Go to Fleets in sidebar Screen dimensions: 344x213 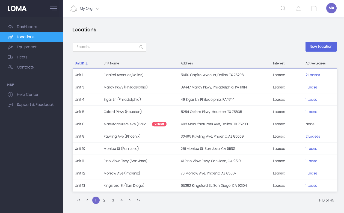click(22, 57)
